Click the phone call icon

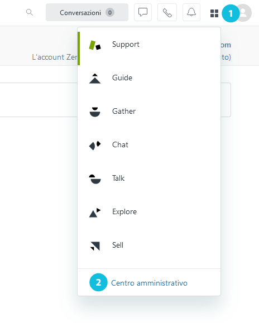167,12
